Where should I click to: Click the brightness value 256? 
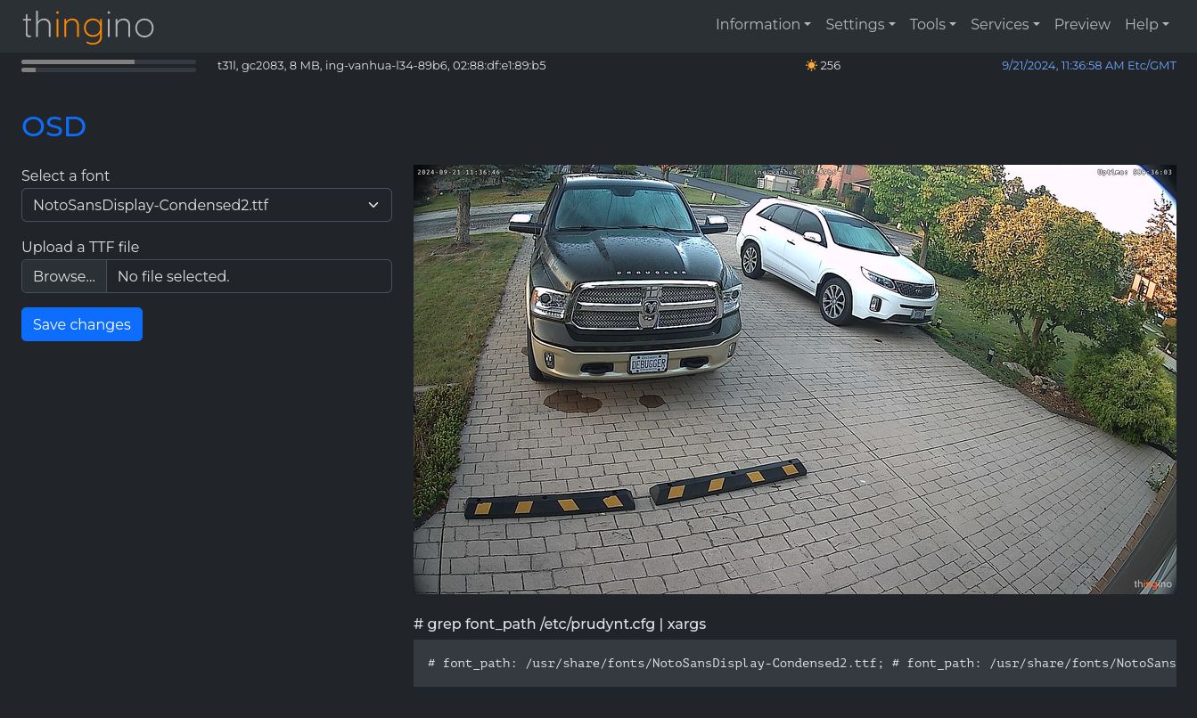click(830, 65)
